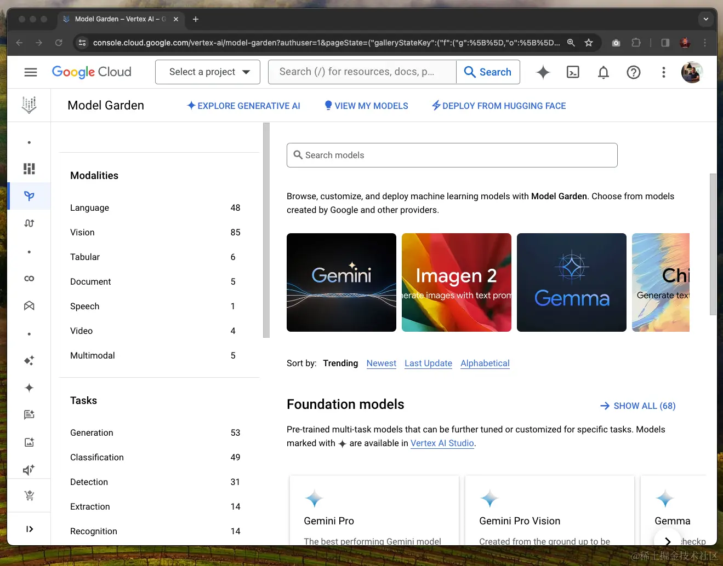Filter by Vision modality
Viewport: 723px width, 566px height.
(x=155, y=233)
